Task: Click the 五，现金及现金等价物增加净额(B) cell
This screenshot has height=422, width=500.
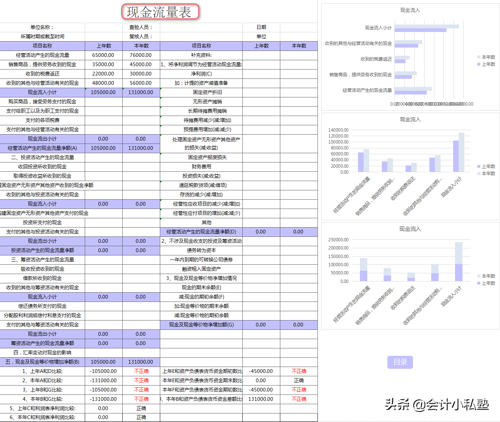Action: 42,362
